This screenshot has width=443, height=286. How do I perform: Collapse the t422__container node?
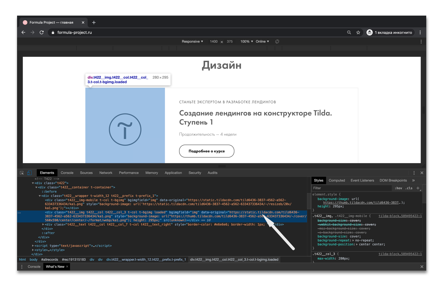[36, 188]
